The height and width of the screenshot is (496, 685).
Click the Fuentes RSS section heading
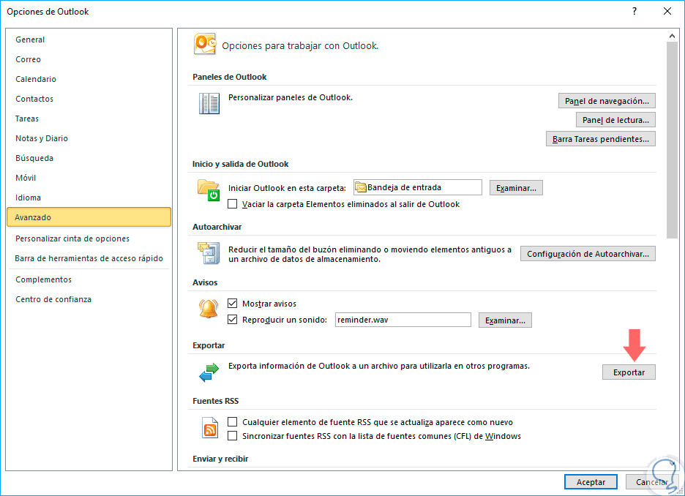coord(215,401)
